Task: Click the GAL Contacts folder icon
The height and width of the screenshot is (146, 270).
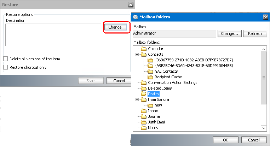Action: pyautogui.click(x=150, y=71)
